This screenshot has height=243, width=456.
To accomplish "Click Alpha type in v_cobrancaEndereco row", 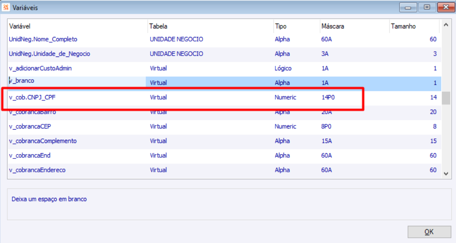I will click(282, 170).
